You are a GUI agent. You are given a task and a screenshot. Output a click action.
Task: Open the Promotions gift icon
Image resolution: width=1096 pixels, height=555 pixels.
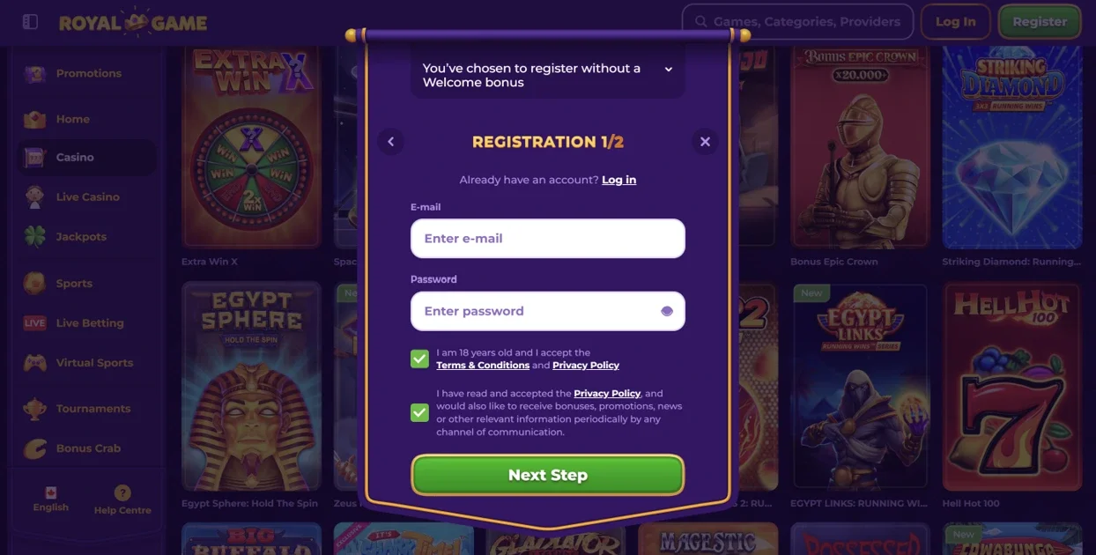pyautogui.click(x=34, y=73)
